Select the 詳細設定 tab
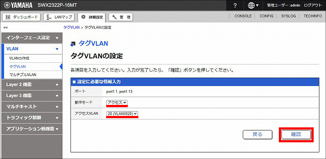 pyautogui.click(x=92, y=17)
